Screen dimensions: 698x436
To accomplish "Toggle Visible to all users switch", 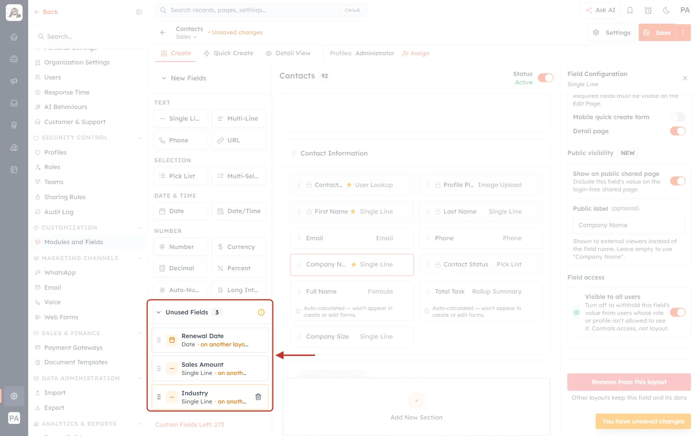I will (x=678, y=312).
